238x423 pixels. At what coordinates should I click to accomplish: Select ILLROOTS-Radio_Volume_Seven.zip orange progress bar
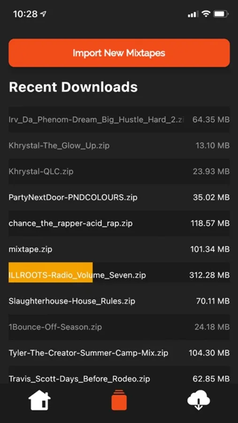(50, 273)
